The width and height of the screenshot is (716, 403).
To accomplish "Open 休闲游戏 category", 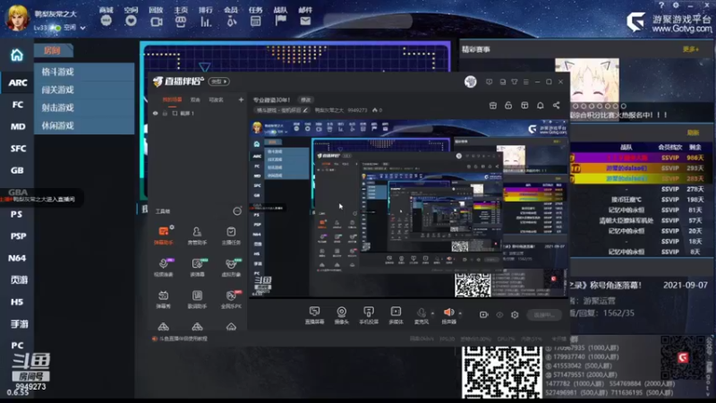I will click(x=84, y=125).
